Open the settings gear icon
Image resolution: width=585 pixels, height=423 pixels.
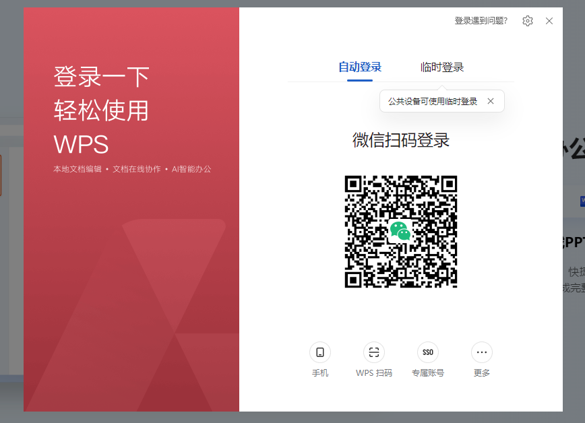pos(527,21)
